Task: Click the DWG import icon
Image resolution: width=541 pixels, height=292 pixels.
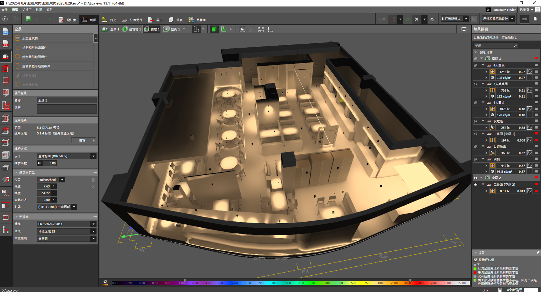Action: 6,31
